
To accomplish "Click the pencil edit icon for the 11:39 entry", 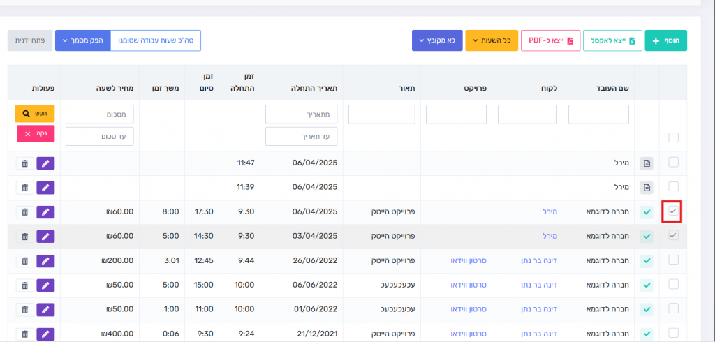I will click(x=45, y=188).
